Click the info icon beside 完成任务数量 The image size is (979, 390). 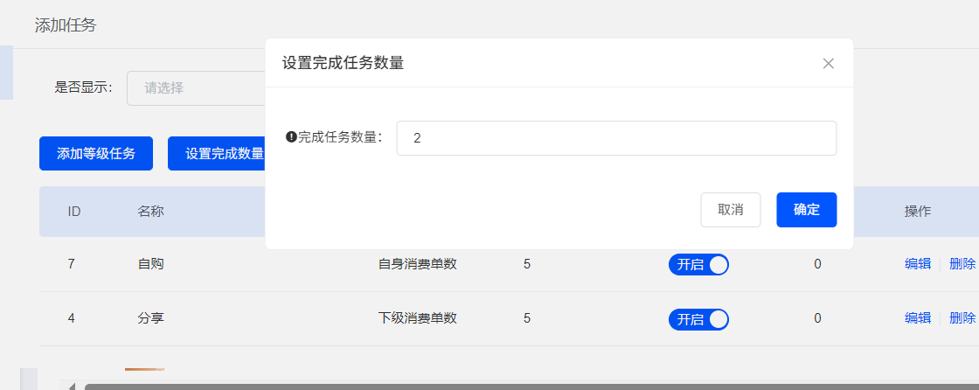click(x=291, y=137)
